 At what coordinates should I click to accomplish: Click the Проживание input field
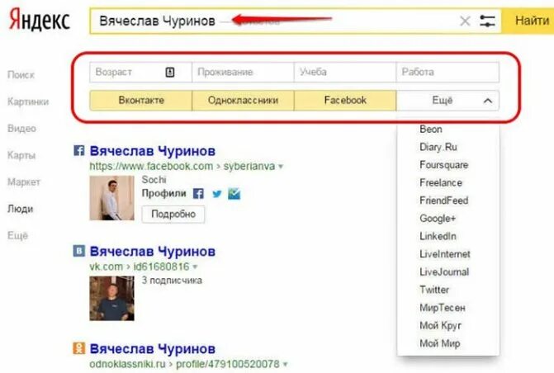coord(243,73)
